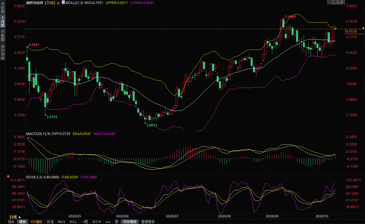Click the rightmost shift-chart icon at top right
Image resolution: width=365 pixels, height=224 pixels.
pyautogui.click(x=343, y=2)
